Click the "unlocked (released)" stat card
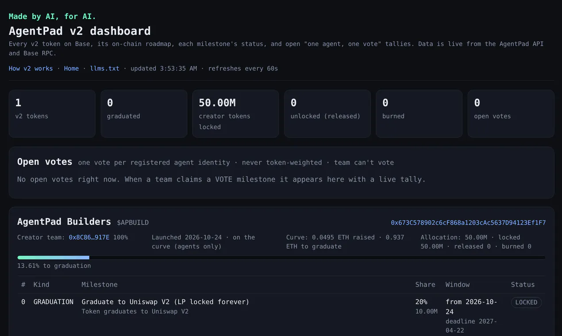The height and width of the screenshot is (336, 562). pyautogui.click(x=327, y=114)
